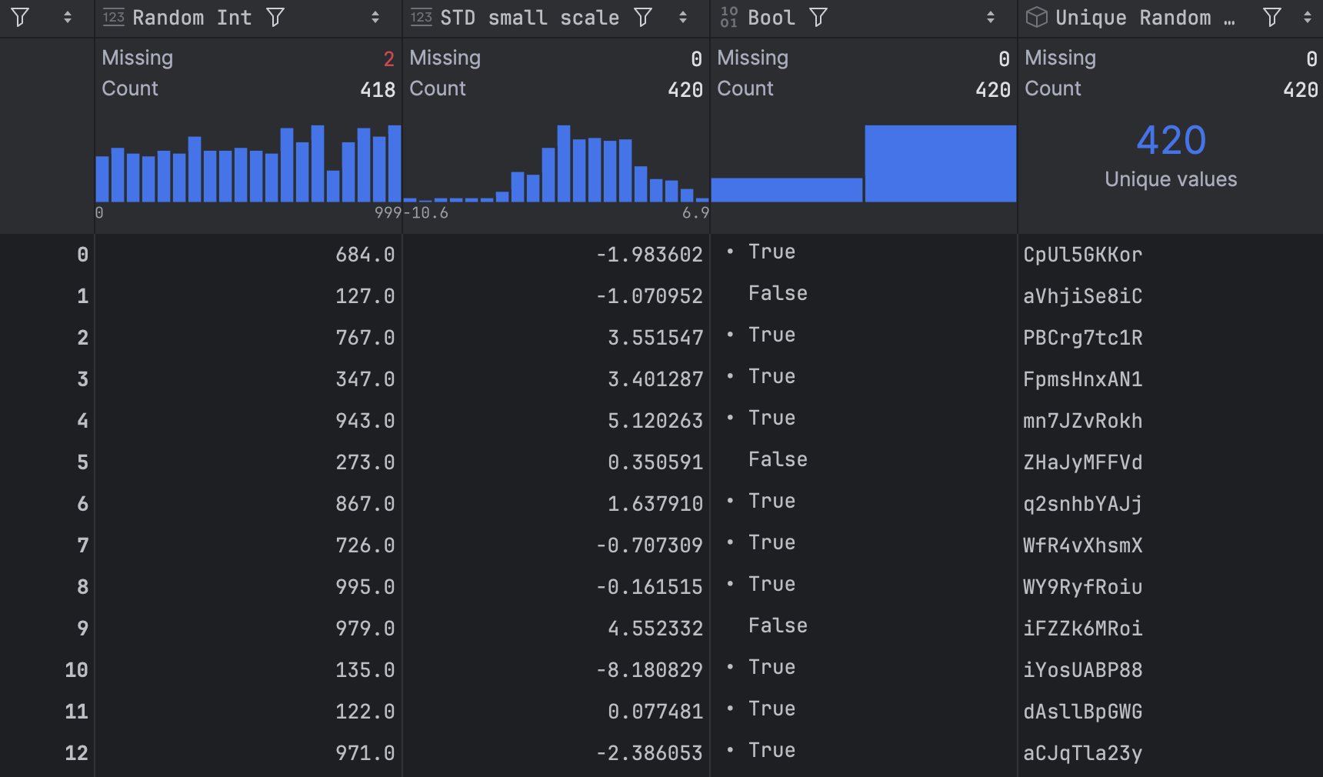The image size is (1323, 777).
Task: Toggle sorting on the Random Int column
Action: coord(375,17)
